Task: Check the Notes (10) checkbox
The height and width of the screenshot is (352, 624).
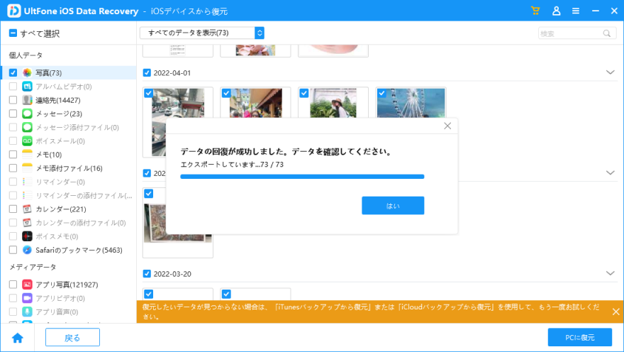Action: (13, 154)
